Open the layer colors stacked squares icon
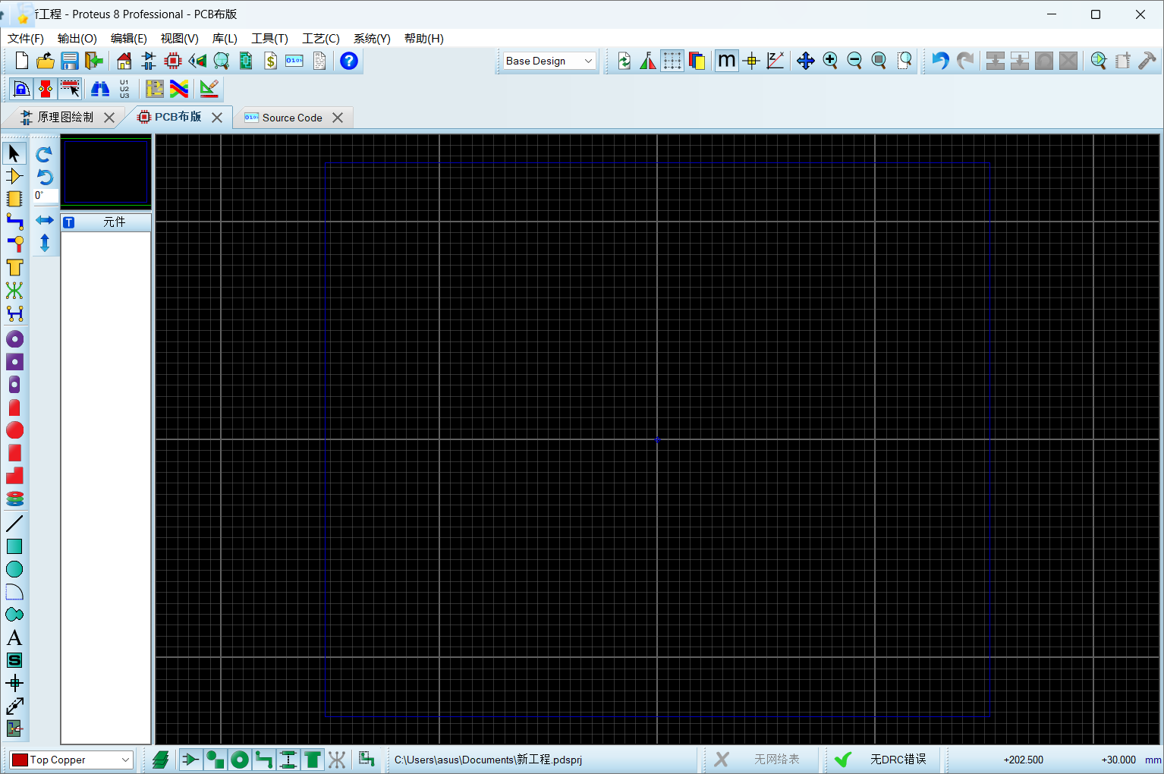 coord(697,61)
